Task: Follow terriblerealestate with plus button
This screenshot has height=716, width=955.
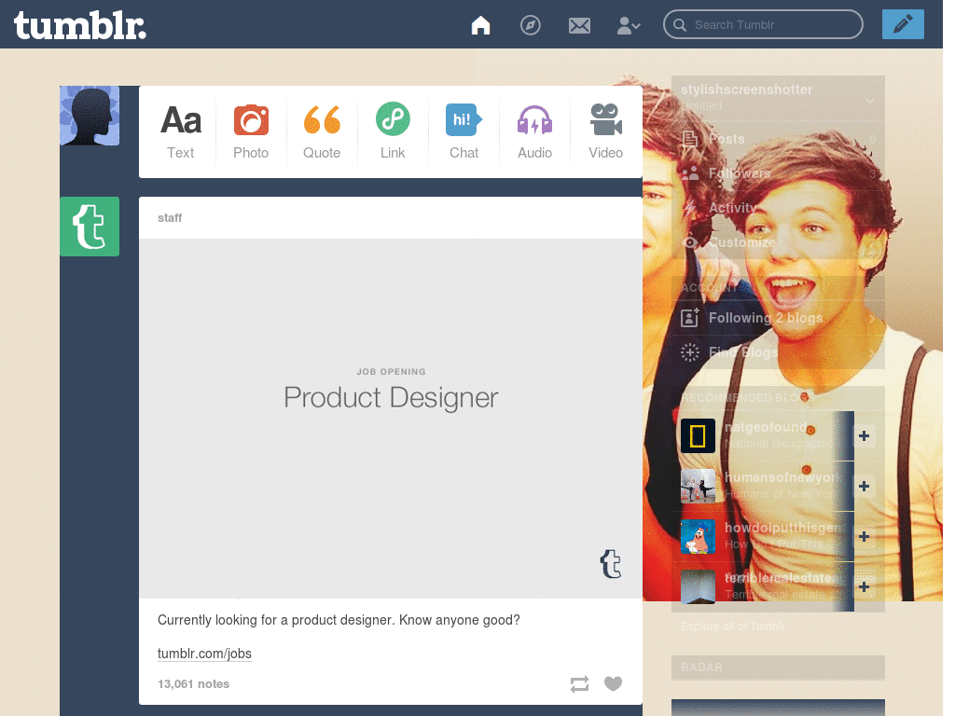Action: click(x=864, y=586)
